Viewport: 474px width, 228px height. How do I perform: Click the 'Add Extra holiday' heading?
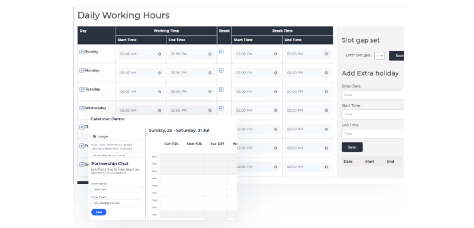tap(370, 73)
